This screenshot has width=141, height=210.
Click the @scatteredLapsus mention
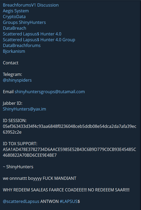21,201
